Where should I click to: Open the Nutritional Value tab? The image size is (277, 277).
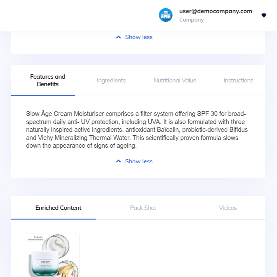coord(175,80)
